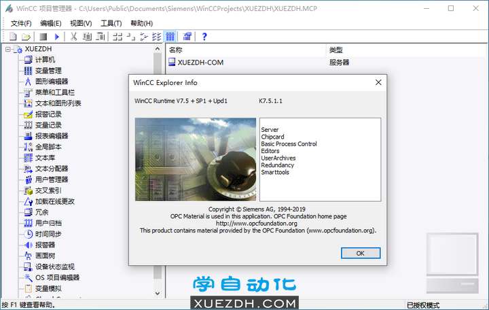
Task: Click the K7.5.1.1 version text
Action: [x=270, y=101]
